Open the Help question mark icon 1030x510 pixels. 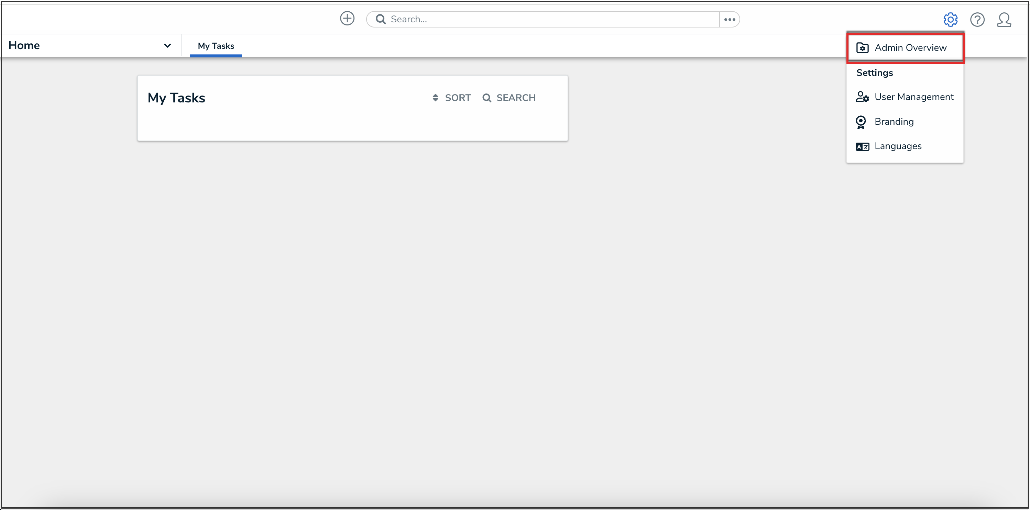(x=978, y=20)
